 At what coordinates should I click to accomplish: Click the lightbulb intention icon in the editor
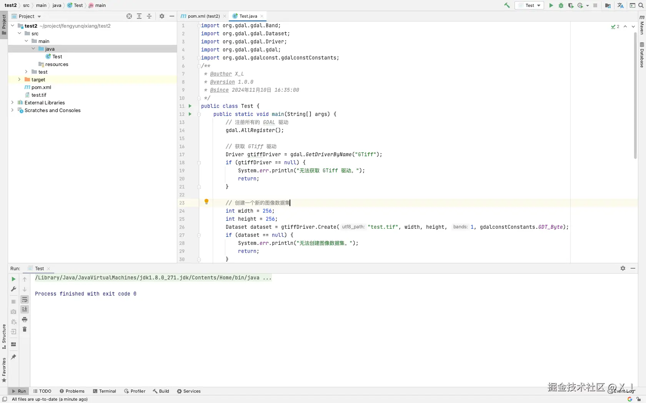(206, 202)
